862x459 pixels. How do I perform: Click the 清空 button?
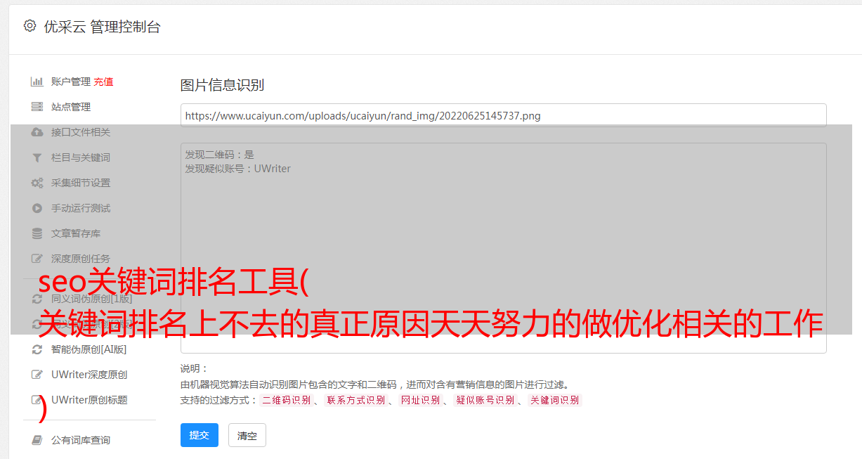pos(247,435)
